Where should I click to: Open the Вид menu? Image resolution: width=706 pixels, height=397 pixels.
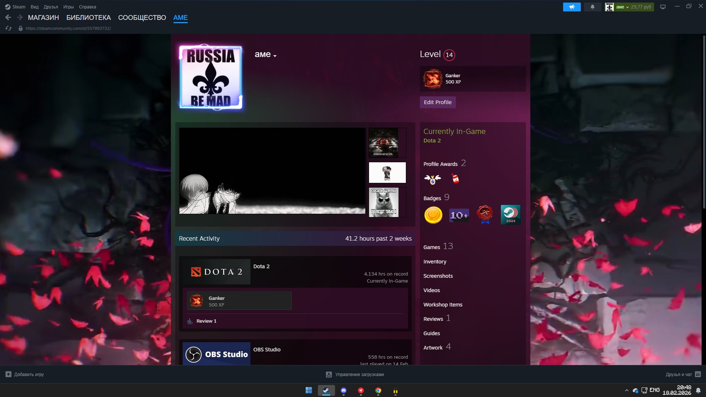[x=35, y=7]
